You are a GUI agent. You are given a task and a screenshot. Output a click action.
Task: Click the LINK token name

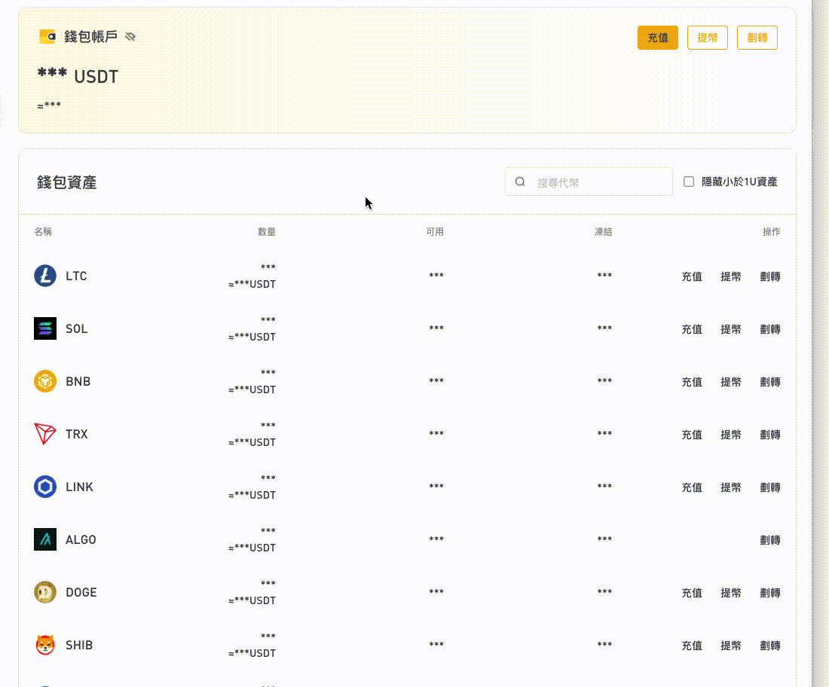pyautogui.click(x=79, y=487)
